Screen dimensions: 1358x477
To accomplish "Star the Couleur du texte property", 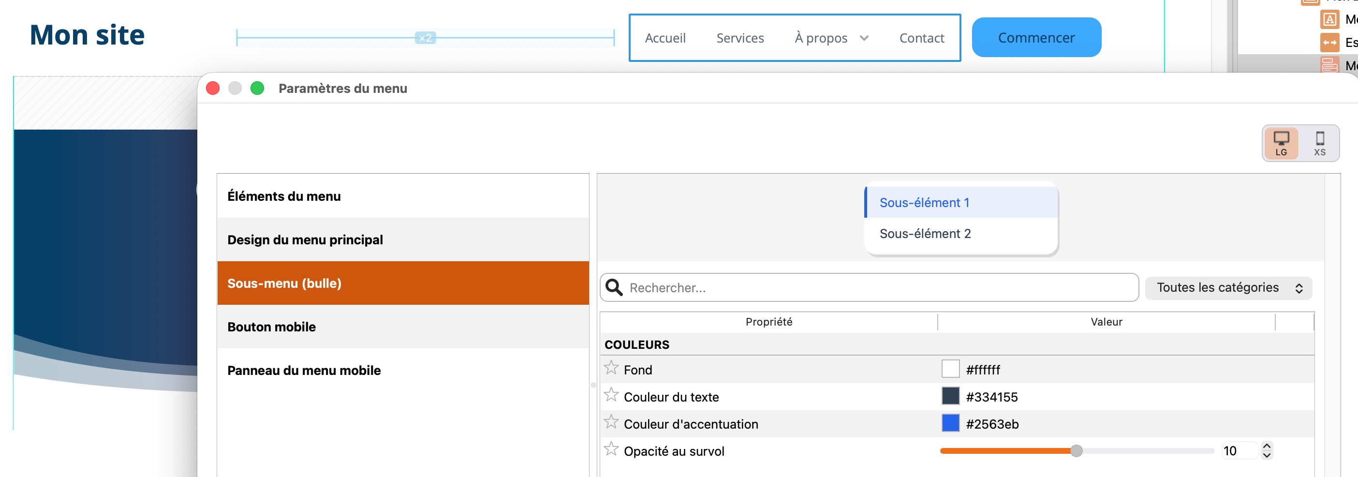I will coord(611,395).
